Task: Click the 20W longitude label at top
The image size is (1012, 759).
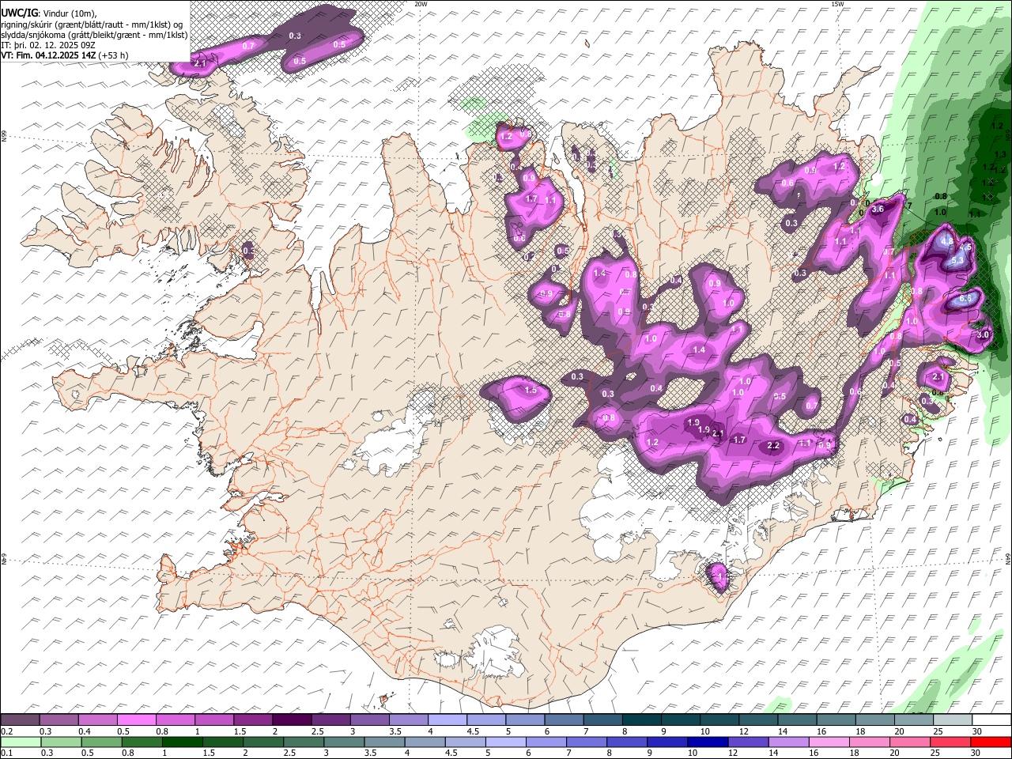Action: (x=421, y=4)
